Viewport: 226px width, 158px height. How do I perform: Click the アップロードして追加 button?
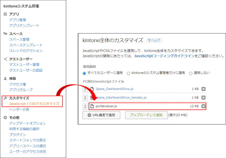[x=146, y=115]
